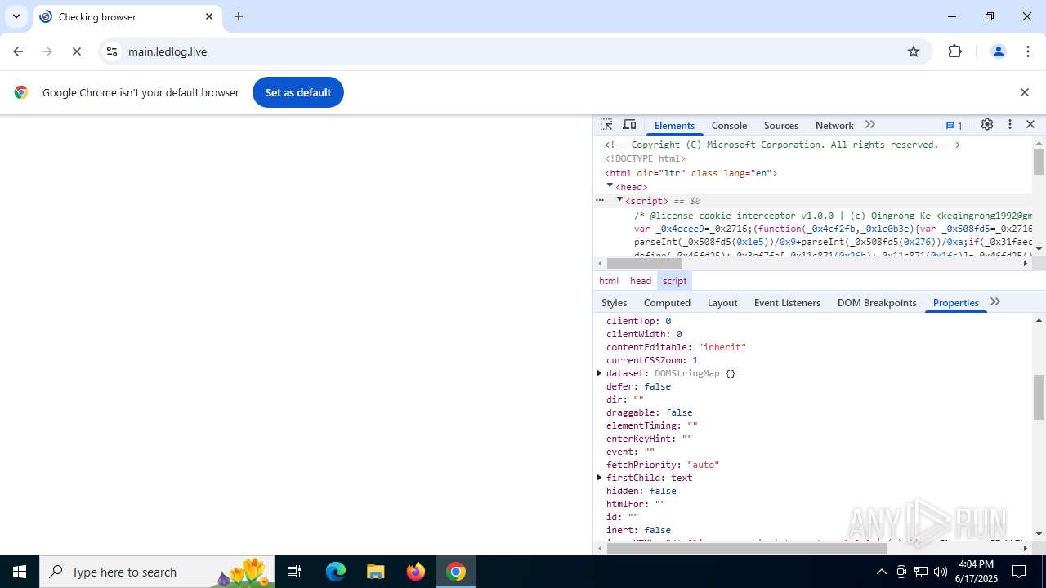This screenshot has height=588, width=1046.
Task: Go back to the previous page
Action: (18, 51)
